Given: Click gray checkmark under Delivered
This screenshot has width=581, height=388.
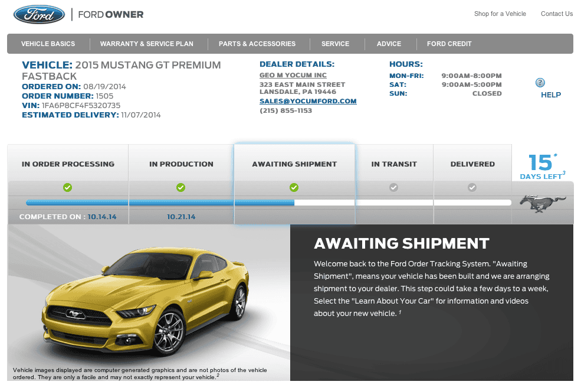Looking at the screenshot, I should pos(472,187).
